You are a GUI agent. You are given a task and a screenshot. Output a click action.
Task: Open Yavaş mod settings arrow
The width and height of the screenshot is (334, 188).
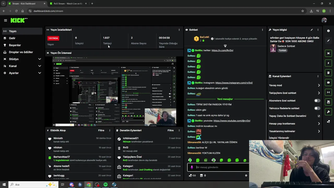pyautogui.click(x=319, y=85)
